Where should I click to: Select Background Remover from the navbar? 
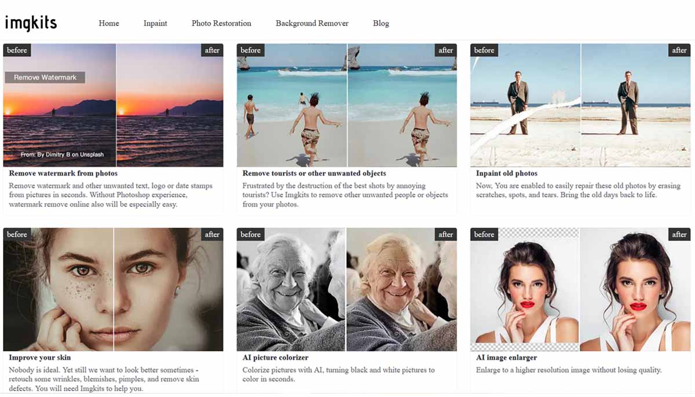(312, 23)
